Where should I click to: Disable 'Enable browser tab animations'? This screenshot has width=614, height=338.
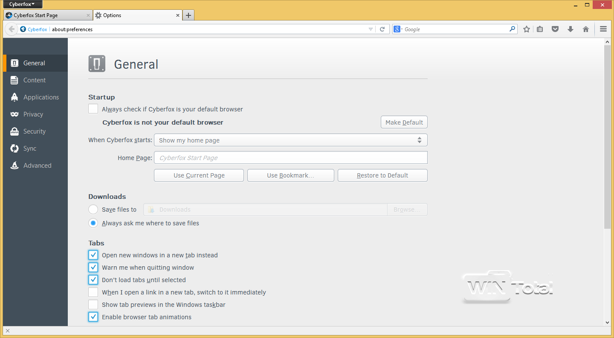(93, 317)
